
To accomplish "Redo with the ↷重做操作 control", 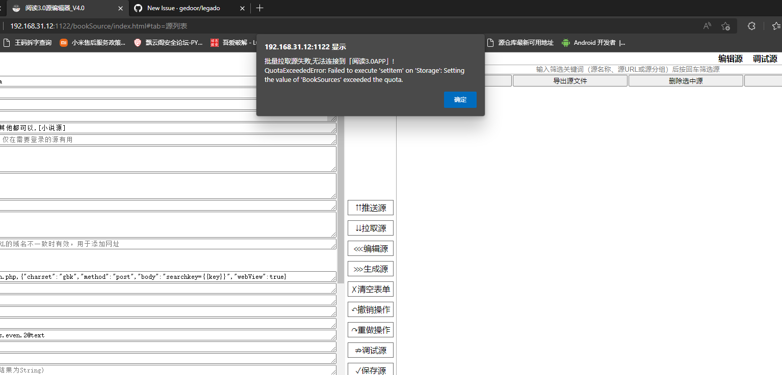I will coord(370,330).
